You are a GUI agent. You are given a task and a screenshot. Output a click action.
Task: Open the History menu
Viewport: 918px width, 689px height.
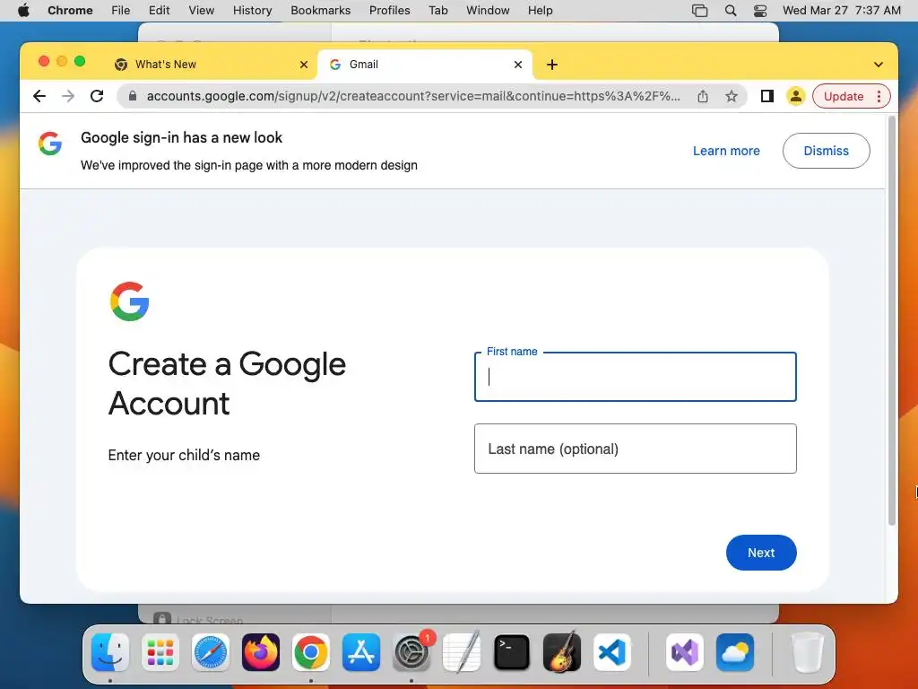(x=252, y=11)
